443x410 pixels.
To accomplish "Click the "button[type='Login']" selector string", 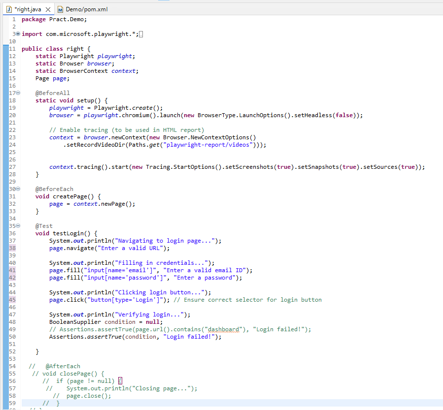I will click(x=125, y=300).
